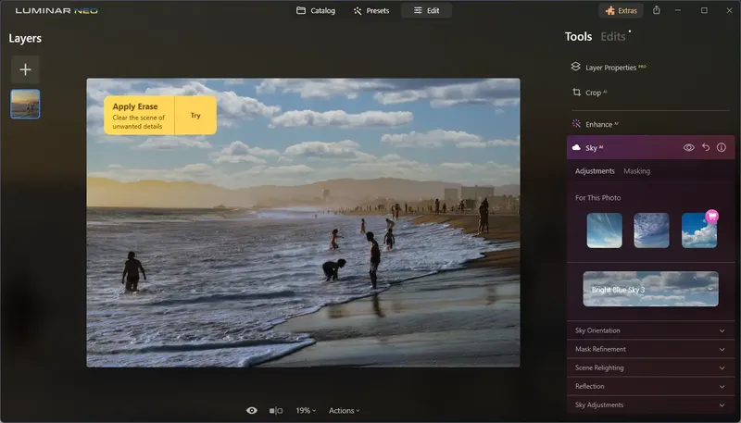
Task: Click the For This Photo label
Action: coord(597,198)
